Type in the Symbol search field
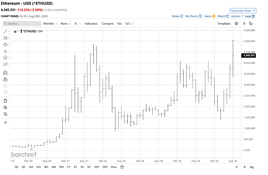The height and width of the screenshot is (175, 268). [x=22, y=23]
